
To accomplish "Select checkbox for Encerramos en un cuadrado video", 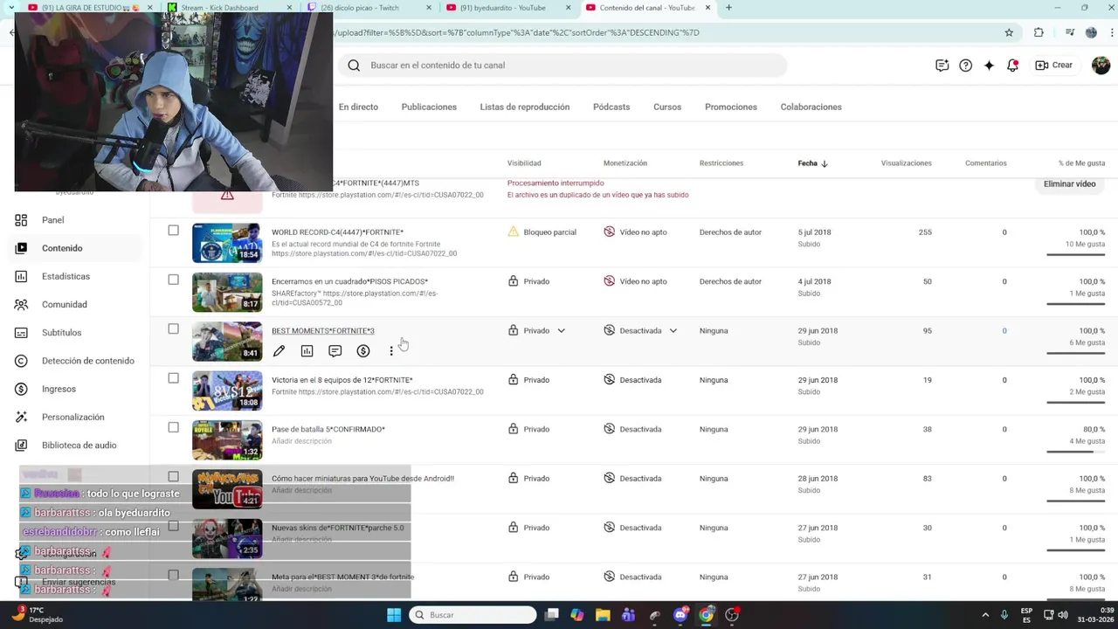I will tap(173, 280).
